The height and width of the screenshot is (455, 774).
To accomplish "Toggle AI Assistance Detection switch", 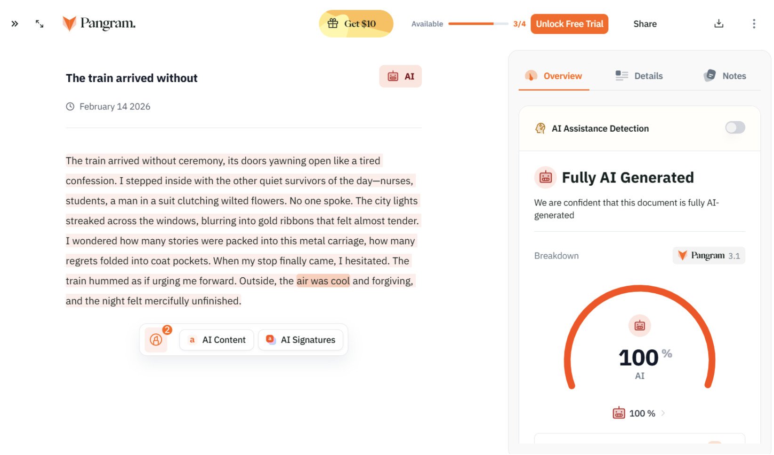I will click(734, 127).
